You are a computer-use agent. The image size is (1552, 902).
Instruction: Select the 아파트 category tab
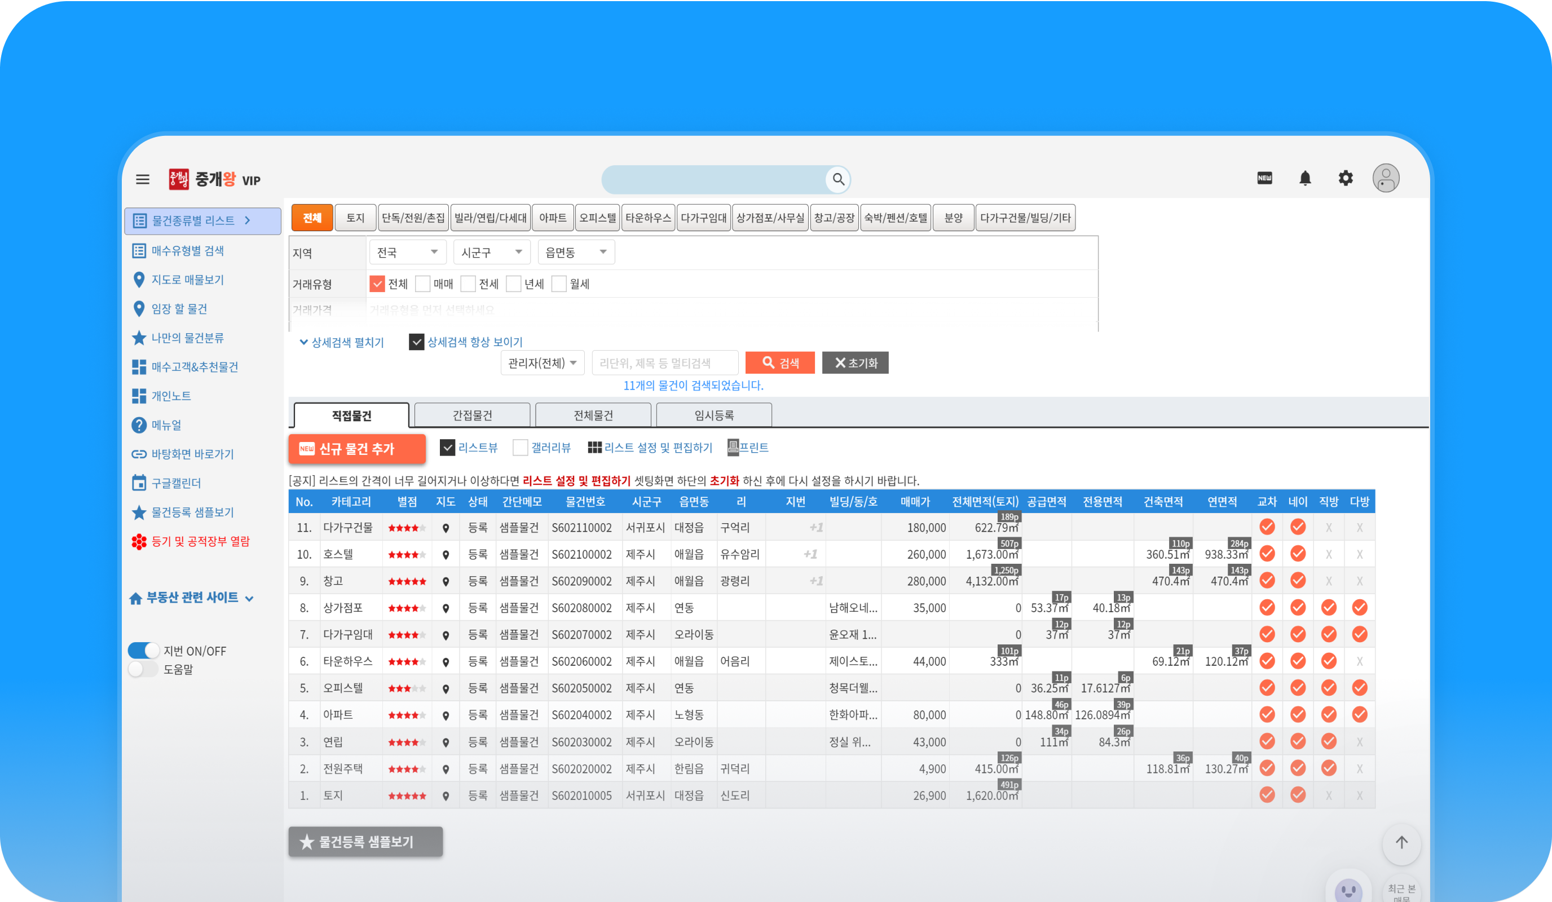tap(553, 218)
